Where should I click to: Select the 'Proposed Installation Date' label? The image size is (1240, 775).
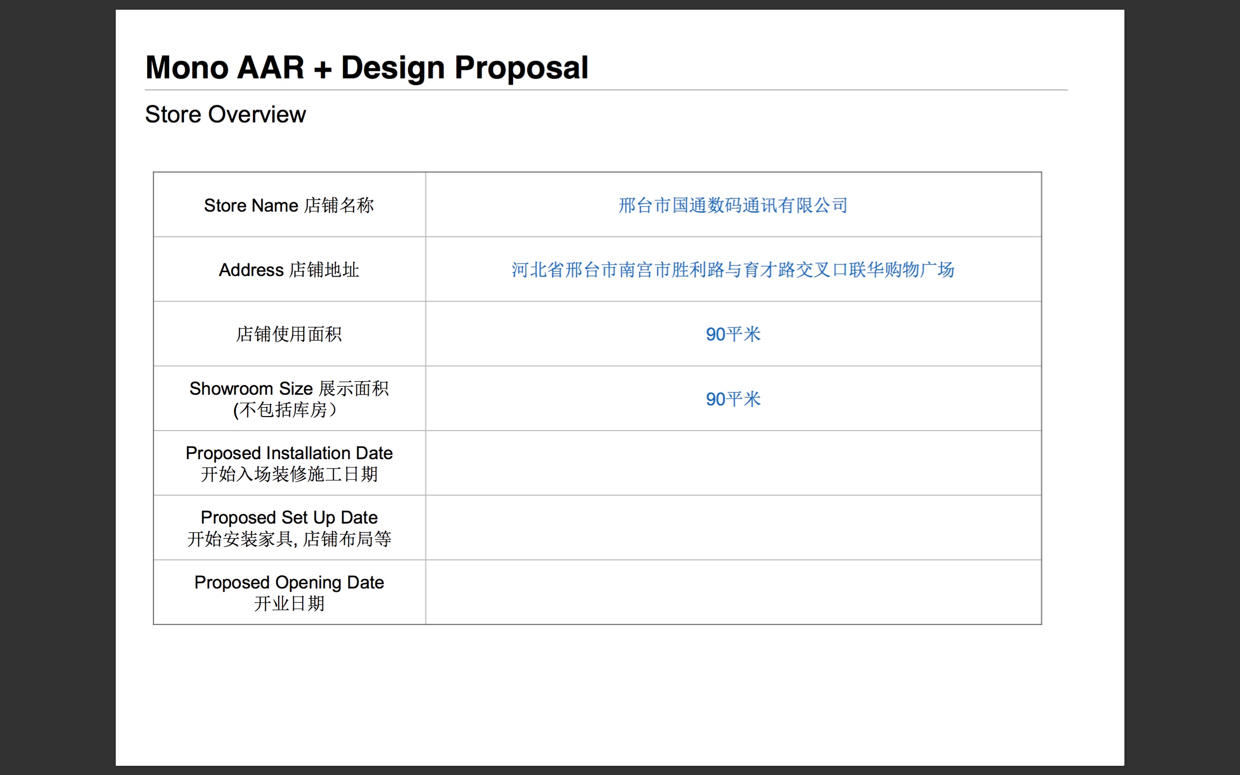click(x=289, y=453)
